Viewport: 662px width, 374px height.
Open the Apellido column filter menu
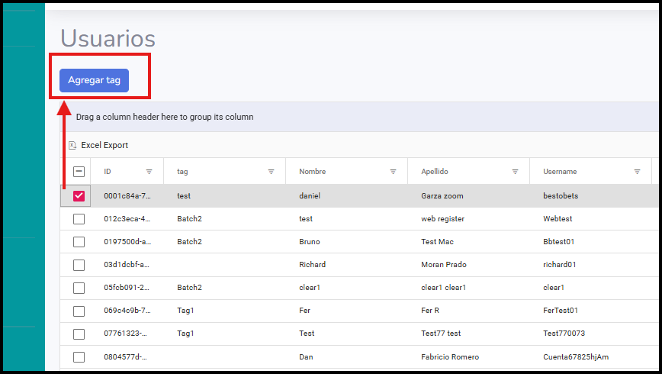[x=515, y=172]
